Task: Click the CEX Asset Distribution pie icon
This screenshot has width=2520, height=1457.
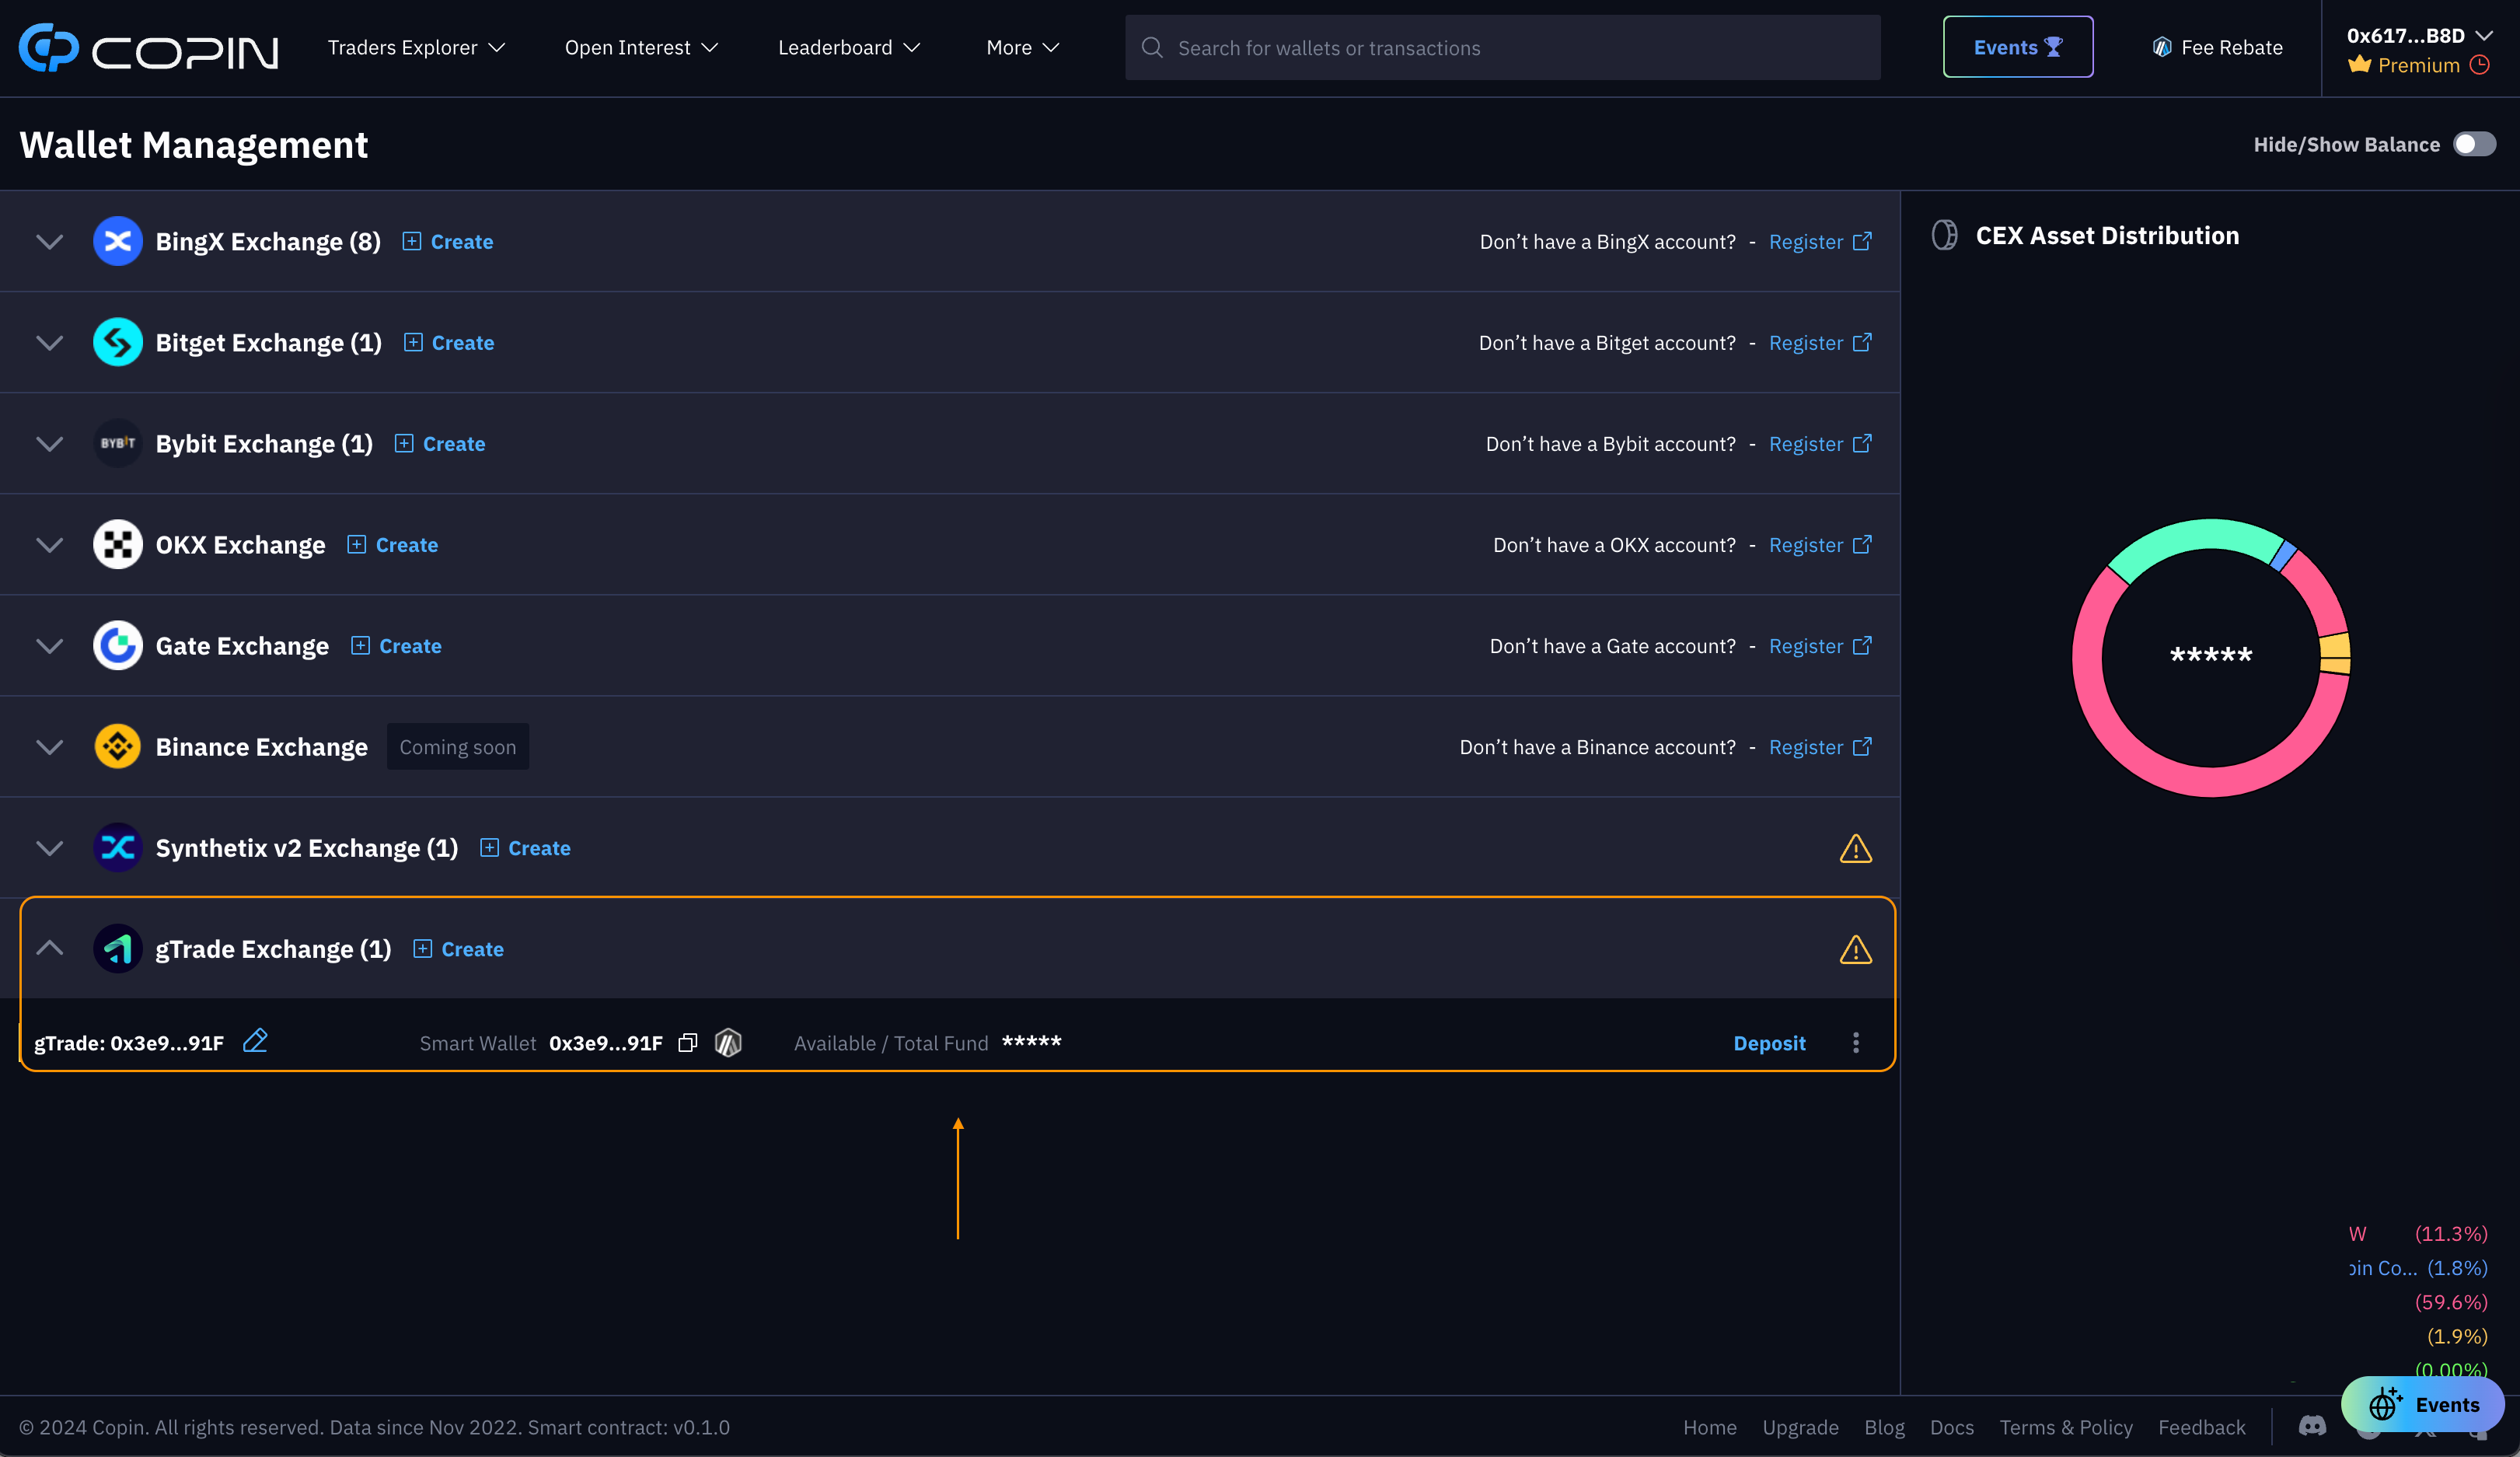Action: coord(1945,235)
